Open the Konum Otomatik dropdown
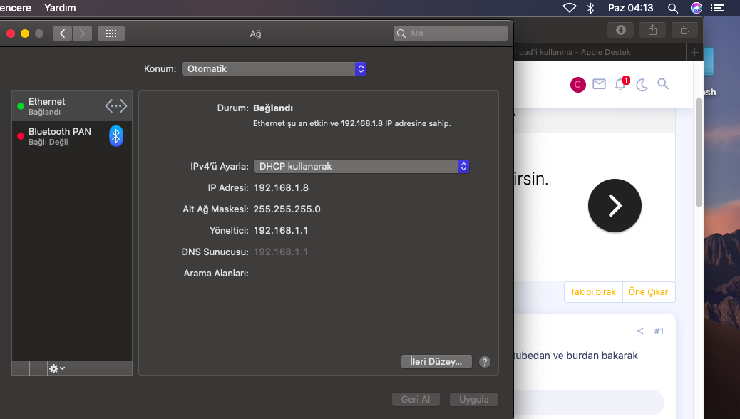The width and height of the screenshot is (740, 419). [274, 68]
